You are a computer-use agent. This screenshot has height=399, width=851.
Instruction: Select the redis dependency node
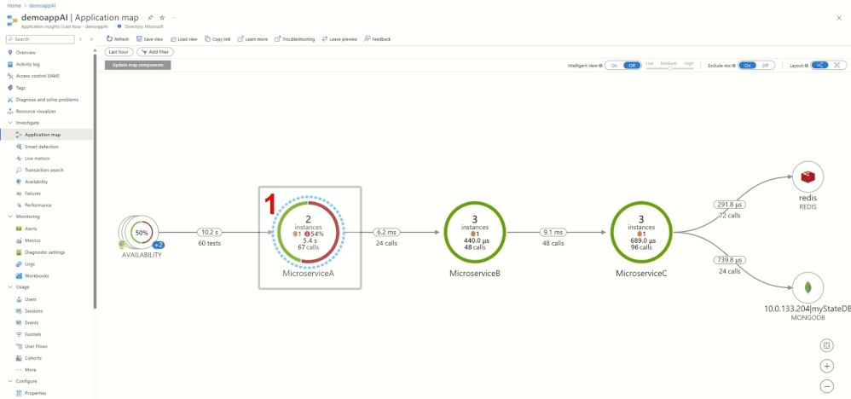pos(808,176)
